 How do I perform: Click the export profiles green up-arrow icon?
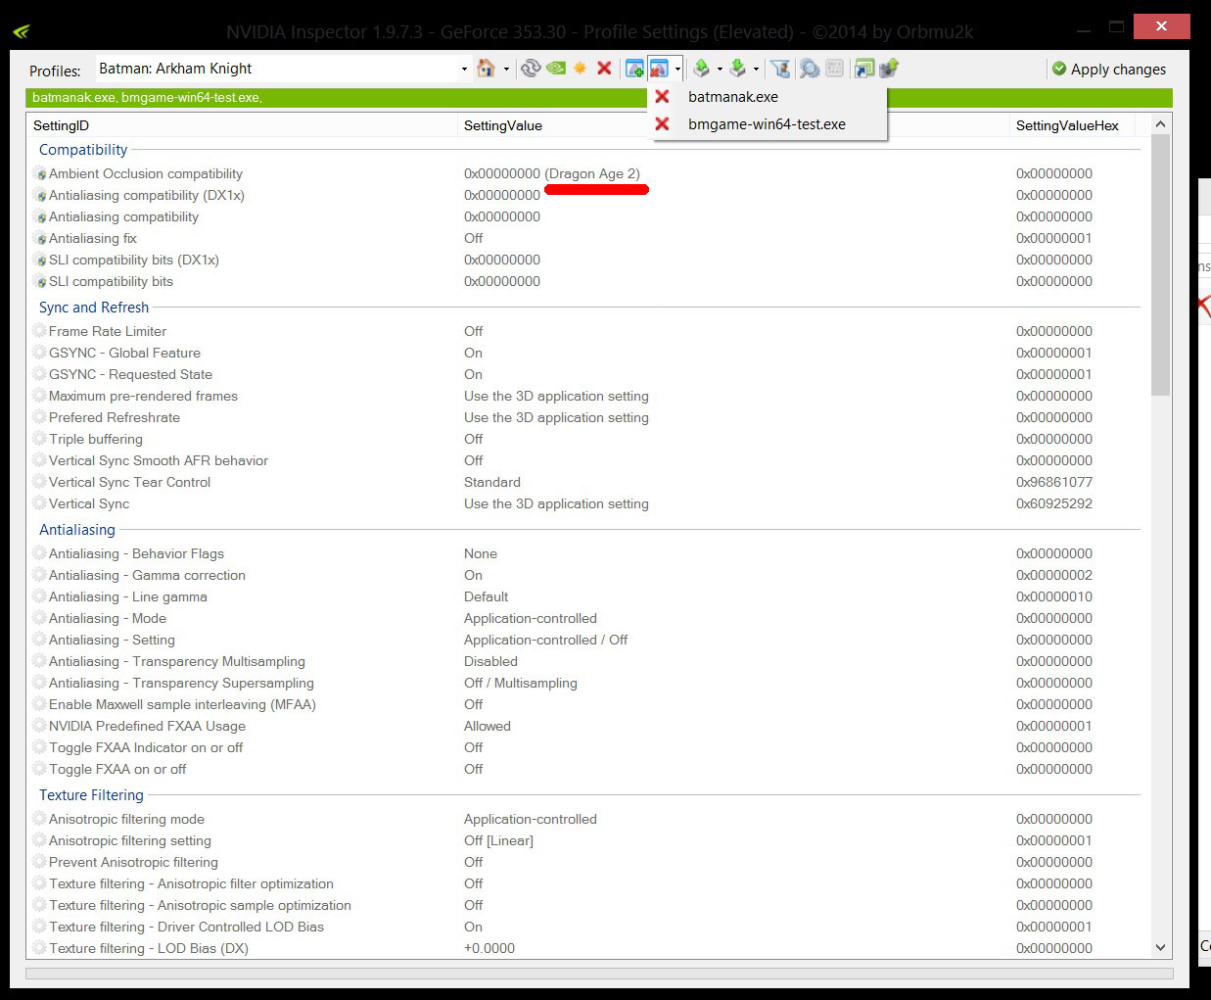coord(701,69)
